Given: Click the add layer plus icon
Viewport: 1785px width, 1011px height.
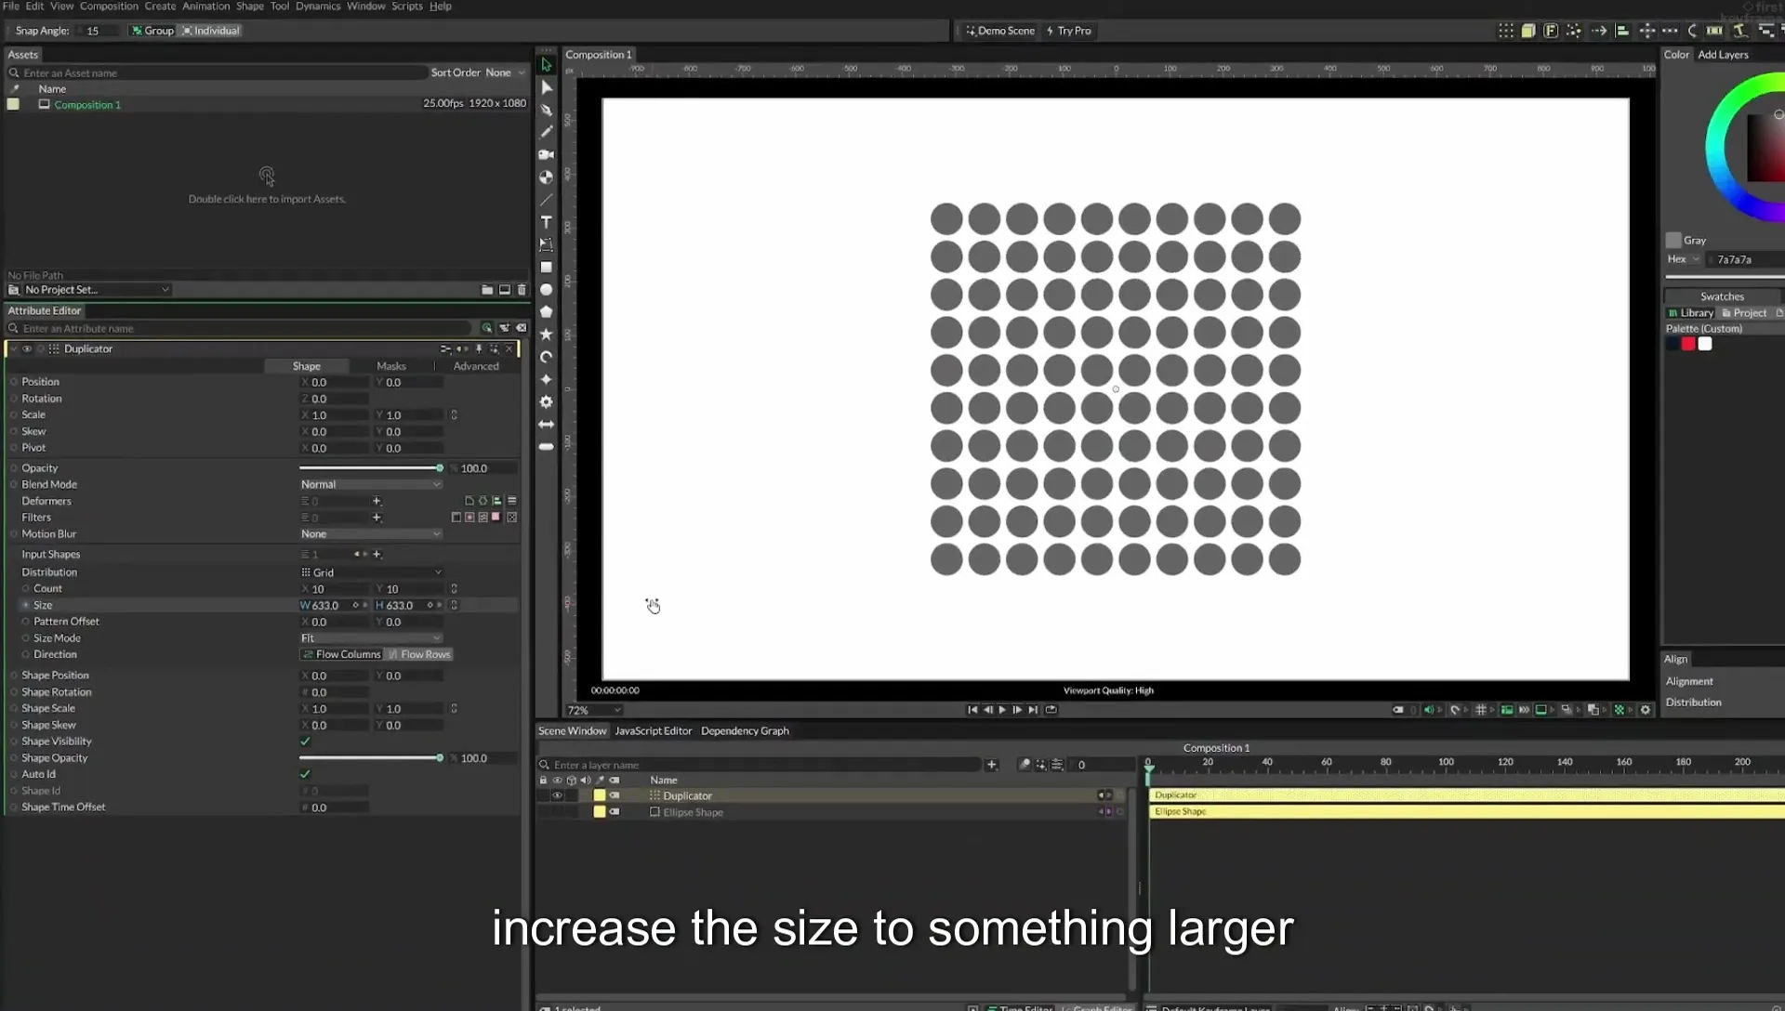Looking at the screenshot, I should click(992, 765).
